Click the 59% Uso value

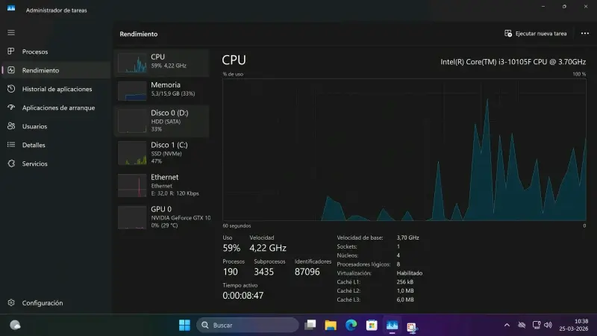click(x=231, y=248)
